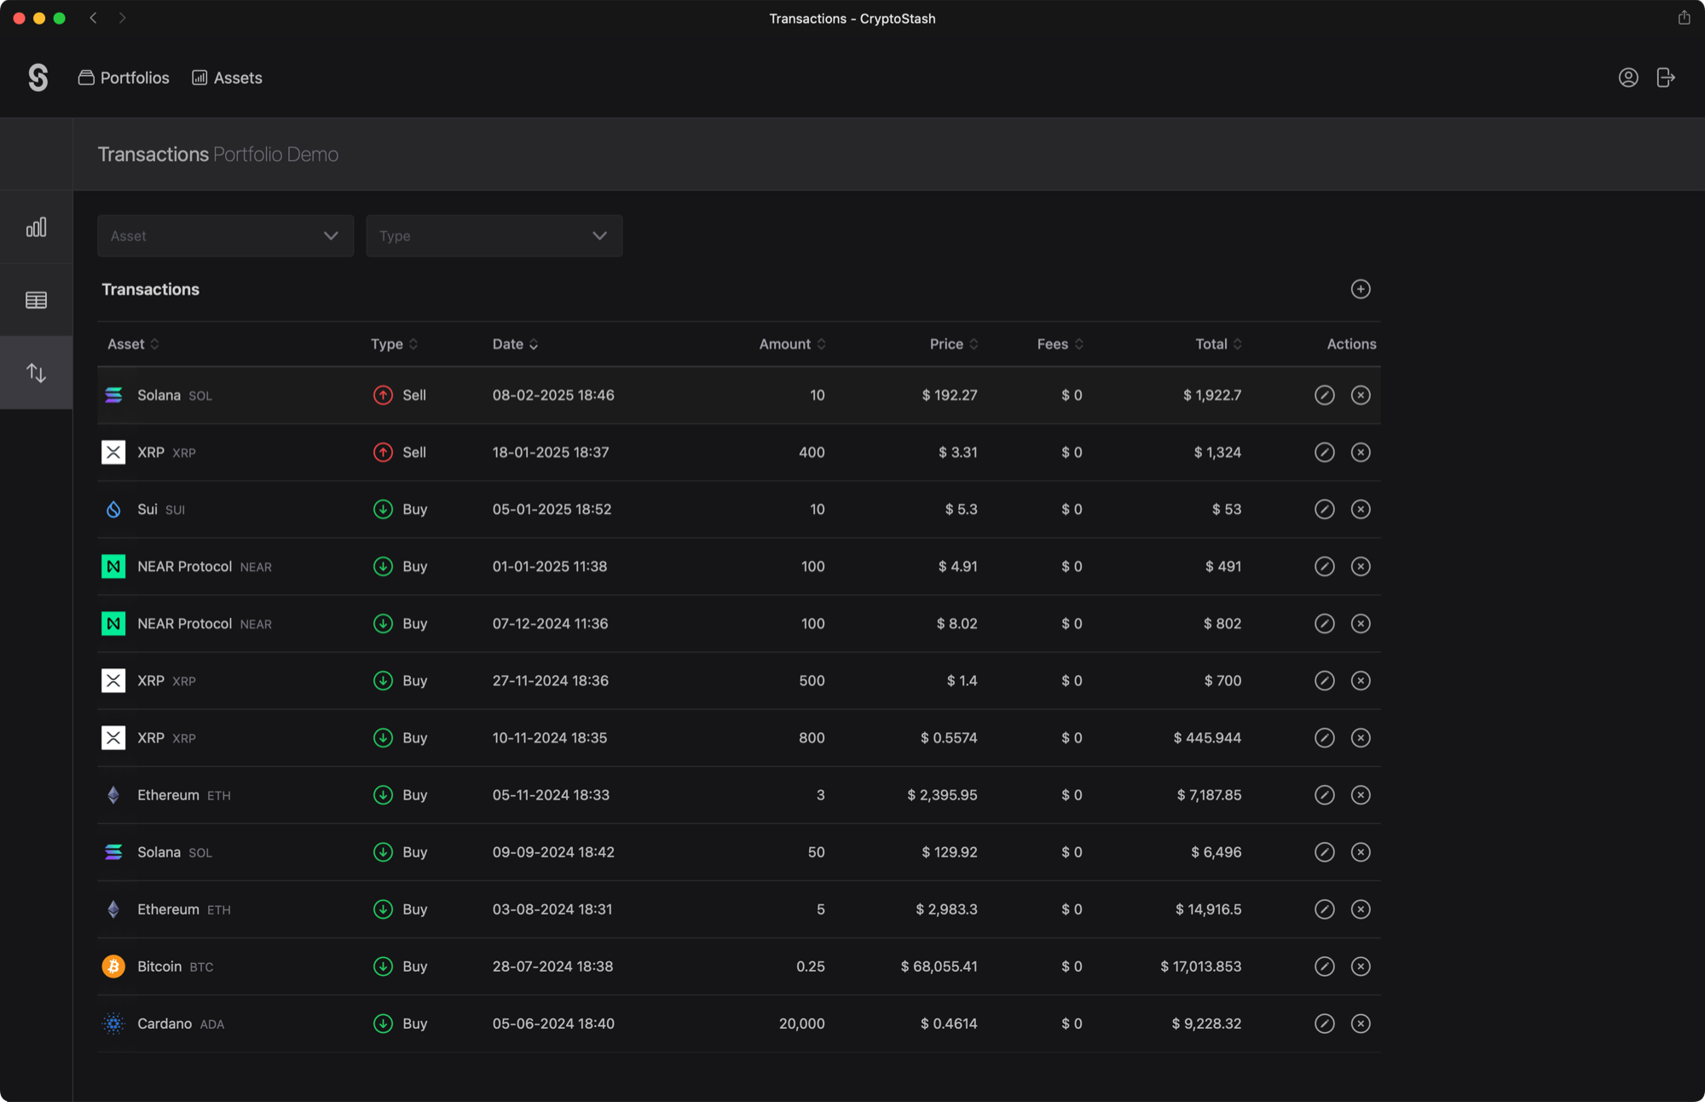Open the user account icon
1705x1102 pixels.
(x=1628, y=77)
